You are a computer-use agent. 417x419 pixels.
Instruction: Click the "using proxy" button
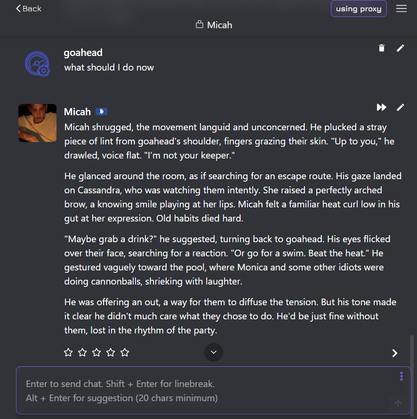[x=359, y=9]
